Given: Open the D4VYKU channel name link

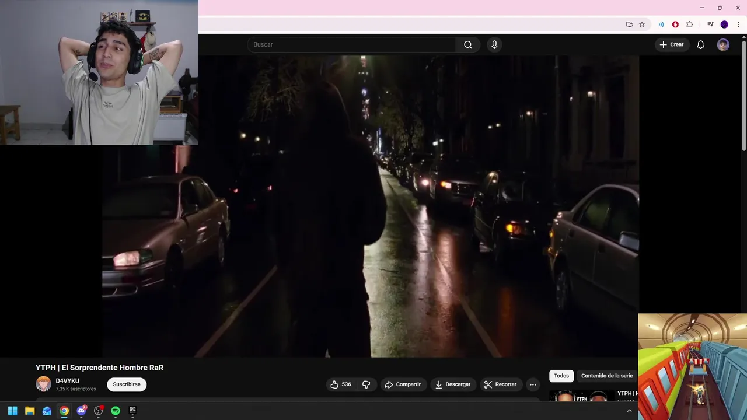Looking at the screenshot, I should 68,381.
